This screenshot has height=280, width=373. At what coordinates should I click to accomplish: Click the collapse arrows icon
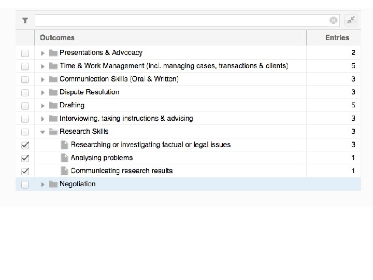[351, 20]
